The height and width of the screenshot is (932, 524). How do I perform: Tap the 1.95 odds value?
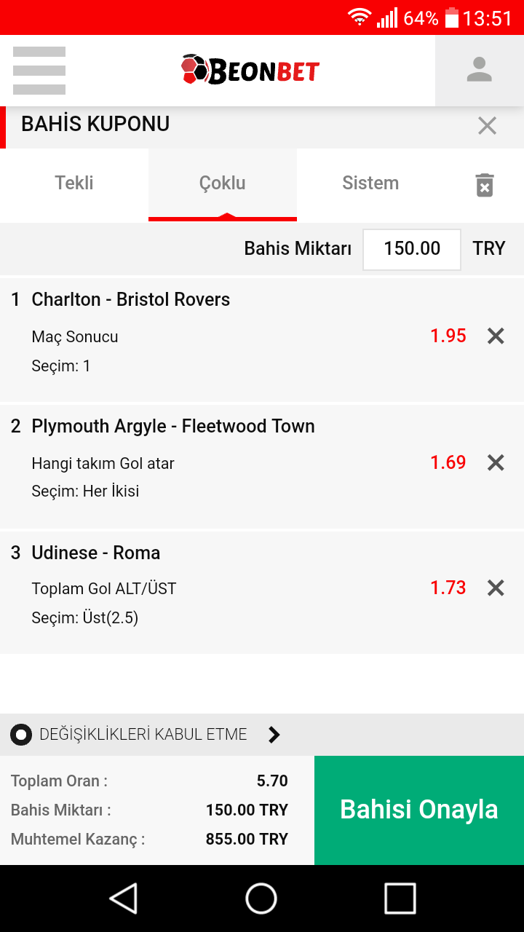pyautogui.click(x=448, y=336)
